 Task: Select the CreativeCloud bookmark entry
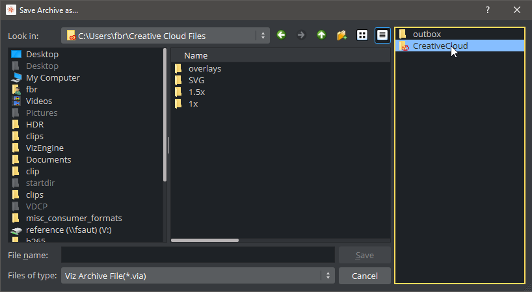pos(440,46)
